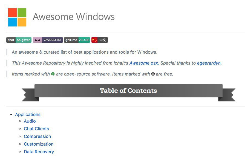Click the Awesome Windows page heading
The width and height of the screenshot is (245, 156).
pyautogui.click(x=74, y=17)
